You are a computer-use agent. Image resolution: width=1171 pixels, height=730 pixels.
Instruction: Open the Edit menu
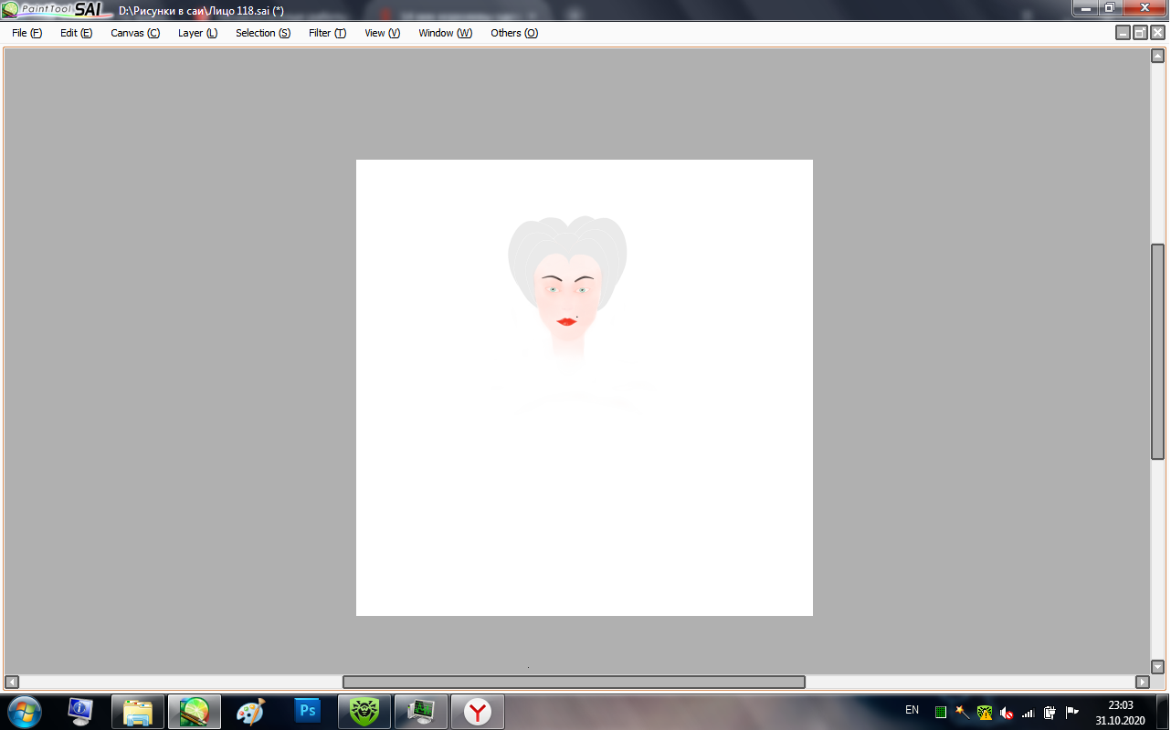pos(76,33)
